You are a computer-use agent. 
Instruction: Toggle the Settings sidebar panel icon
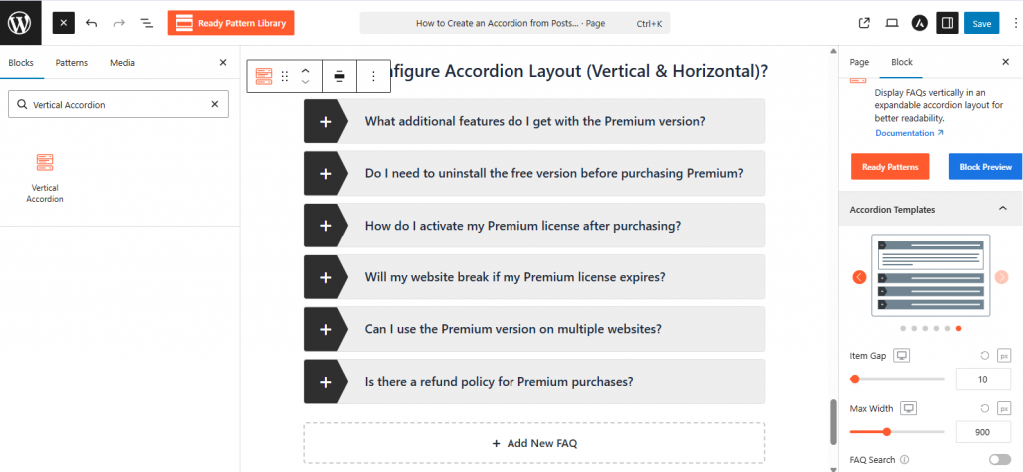click(946, 23)
